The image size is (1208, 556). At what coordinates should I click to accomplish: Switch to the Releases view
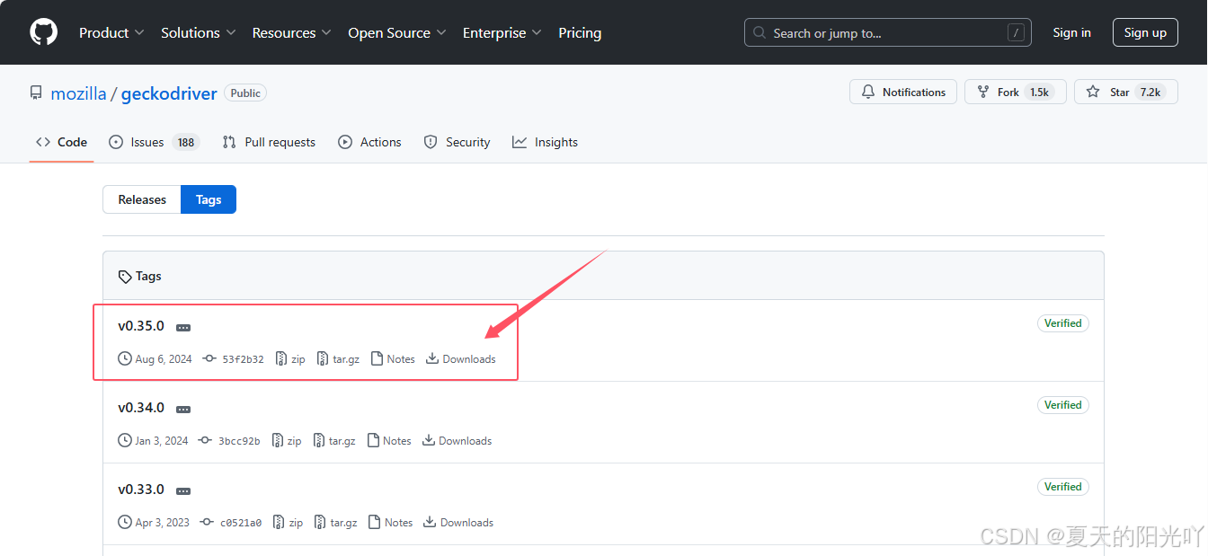click(x=142, y=199)
